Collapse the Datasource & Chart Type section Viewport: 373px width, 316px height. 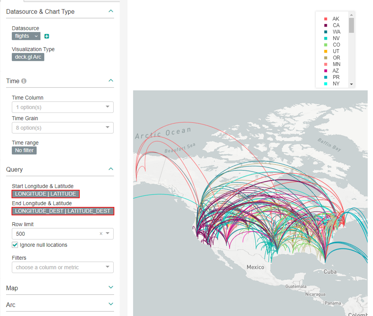pyautogui.click(x=111, y=12)
